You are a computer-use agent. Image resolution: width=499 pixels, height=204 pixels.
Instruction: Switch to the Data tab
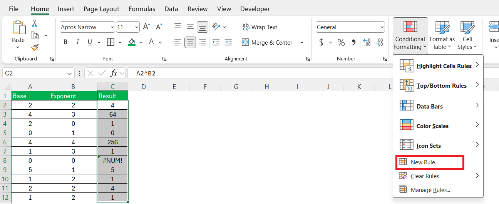pyautogui.click(x=171, y=9)
